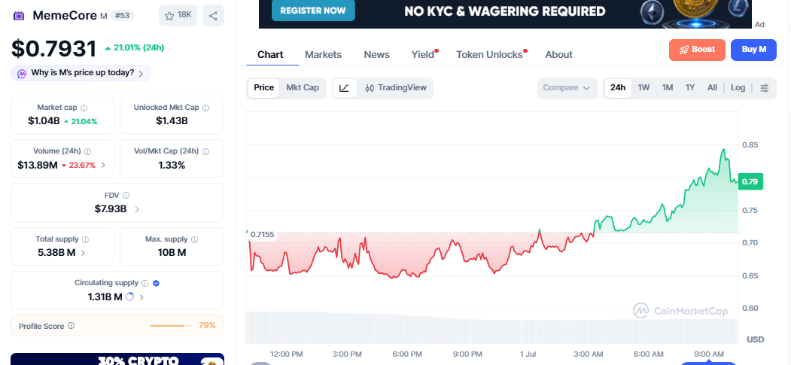Open Volume (24h) info icon
The width and height of the screenshot is (791, 365).
(88, 151)
